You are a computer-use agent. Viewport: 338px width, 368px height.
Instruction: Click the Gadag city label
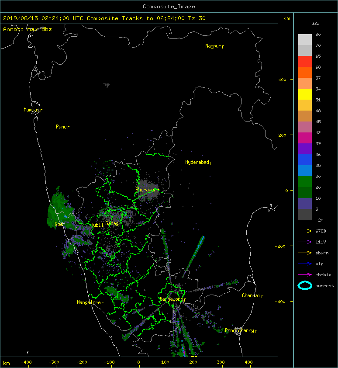[x=114, y=223]
